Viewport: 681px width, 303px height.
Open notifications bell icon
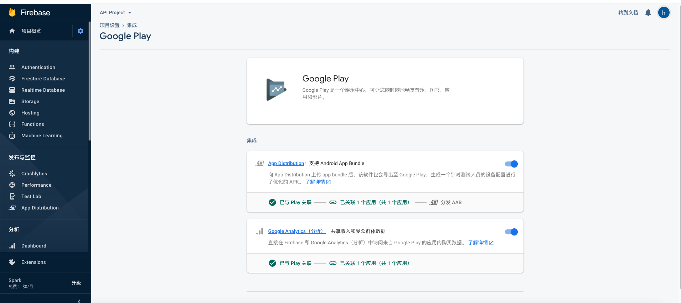point(648,13)
